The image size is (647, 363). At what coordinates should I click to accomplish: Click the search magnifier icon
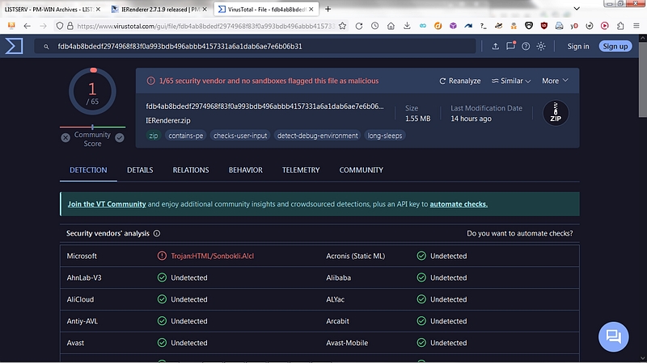pos(47,47)
